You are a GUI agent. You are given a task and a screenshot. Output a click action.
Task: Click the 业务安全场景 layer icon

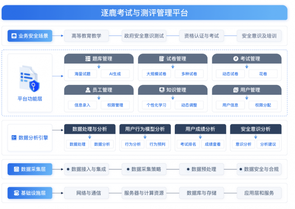[x=14, y=36]
